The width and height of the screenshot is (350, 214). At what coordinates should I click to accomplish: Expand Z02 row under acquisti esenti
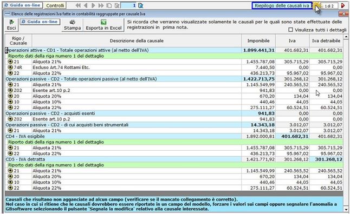(10, 119)
